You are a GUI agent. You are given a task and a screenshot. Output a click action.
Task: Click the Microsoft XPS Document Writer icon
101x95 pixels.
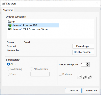click(9, 29)
